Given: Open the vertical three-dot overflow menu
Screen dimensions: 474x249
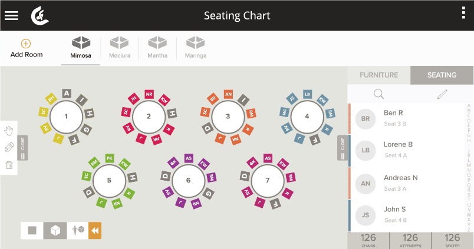Looking at the screenshot, I should (x=463, y=13).
